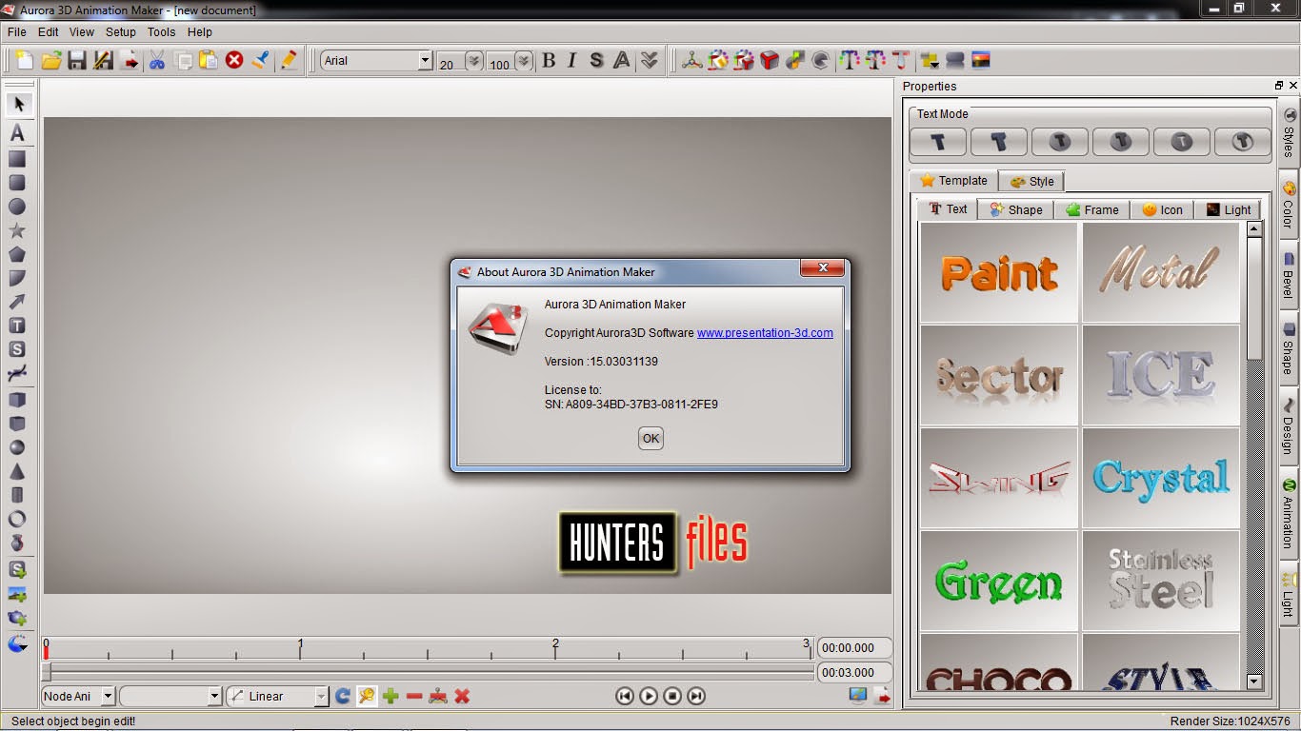Switch to the Style tab
Screen dimensions: 1301x731
click(1032, 181)
